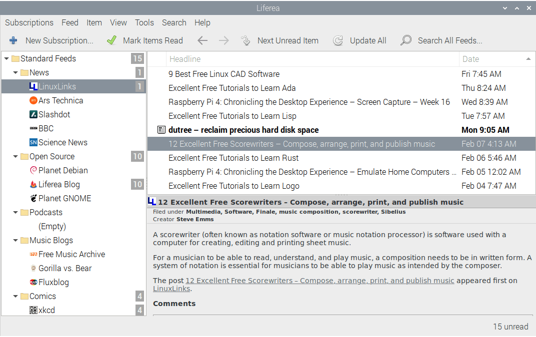Go forward with the right arrow
This screenshot has width=536, height=337.
(224, 40)
